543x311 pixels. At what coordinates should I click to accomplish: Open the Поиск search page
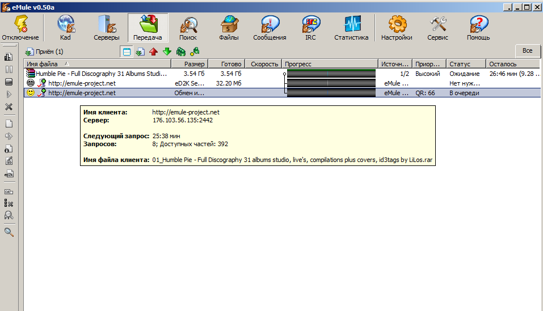[188, 28]
